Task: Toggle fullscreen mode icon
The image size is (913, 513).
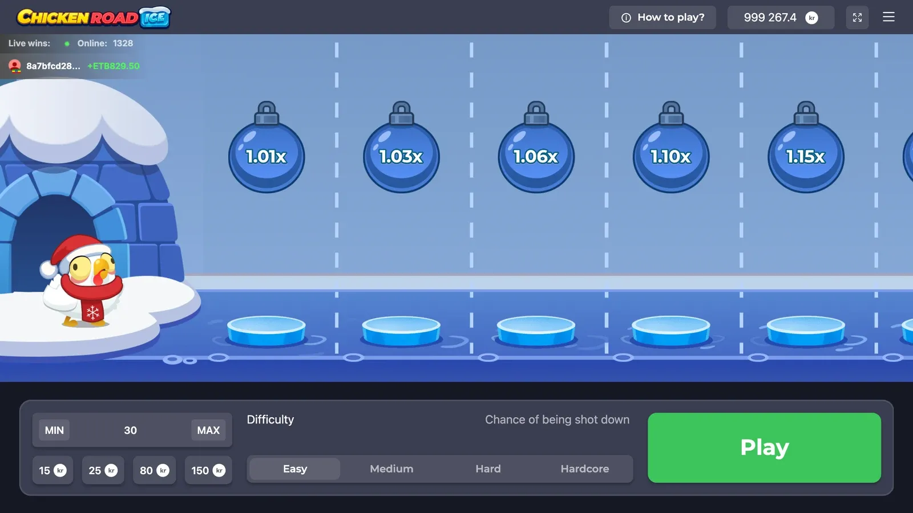Action: (857, 18)
